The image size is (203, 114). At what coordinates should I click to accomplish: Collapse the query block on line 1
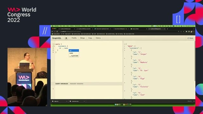(54, 44)
